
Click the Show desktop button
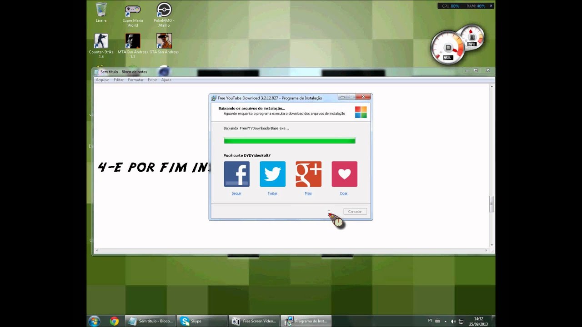[x=493, y=321]
